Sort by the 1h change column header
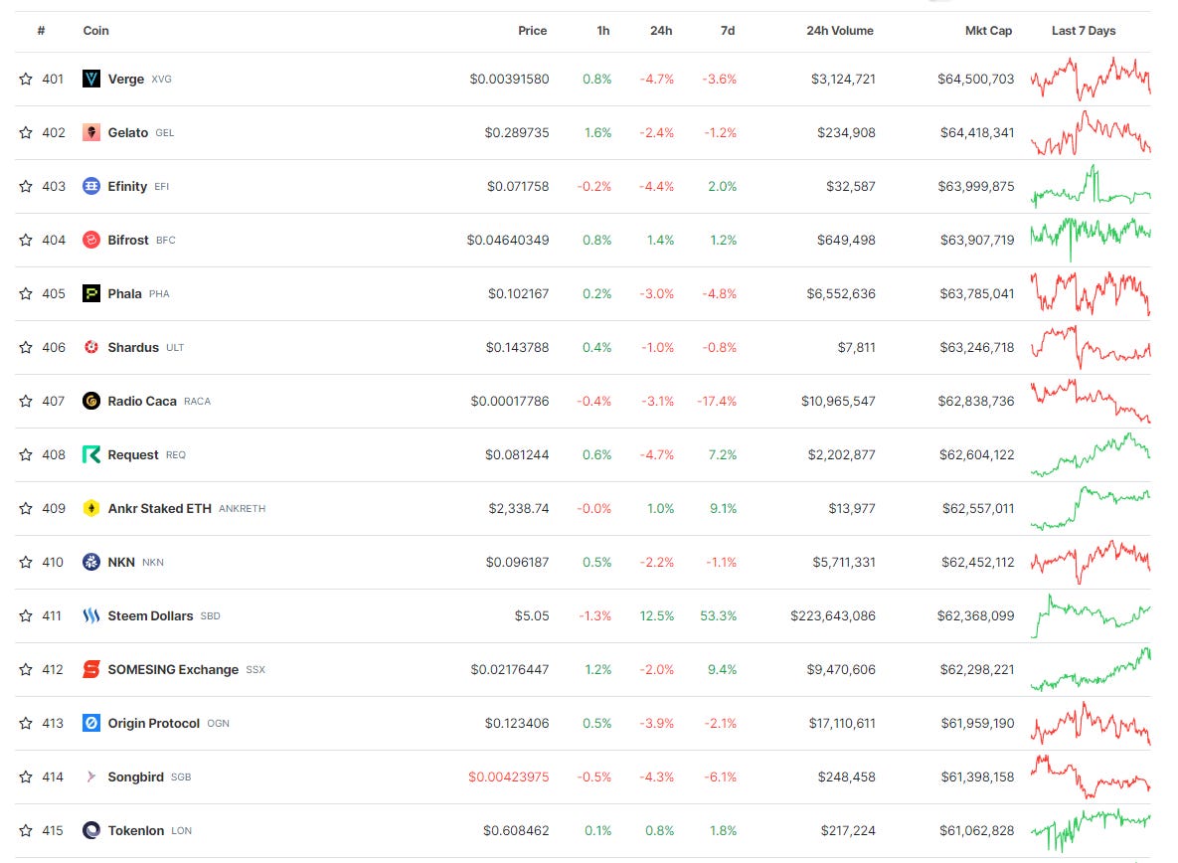 (x=603, y=31)
